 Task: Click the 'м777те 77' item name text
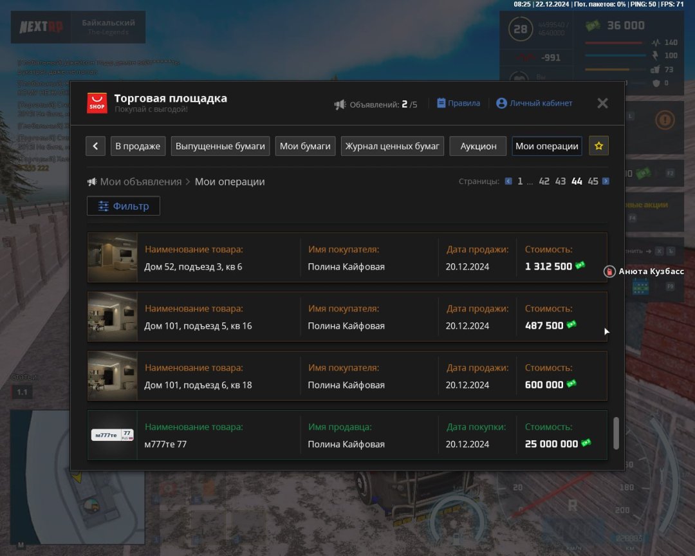[165, 444]
